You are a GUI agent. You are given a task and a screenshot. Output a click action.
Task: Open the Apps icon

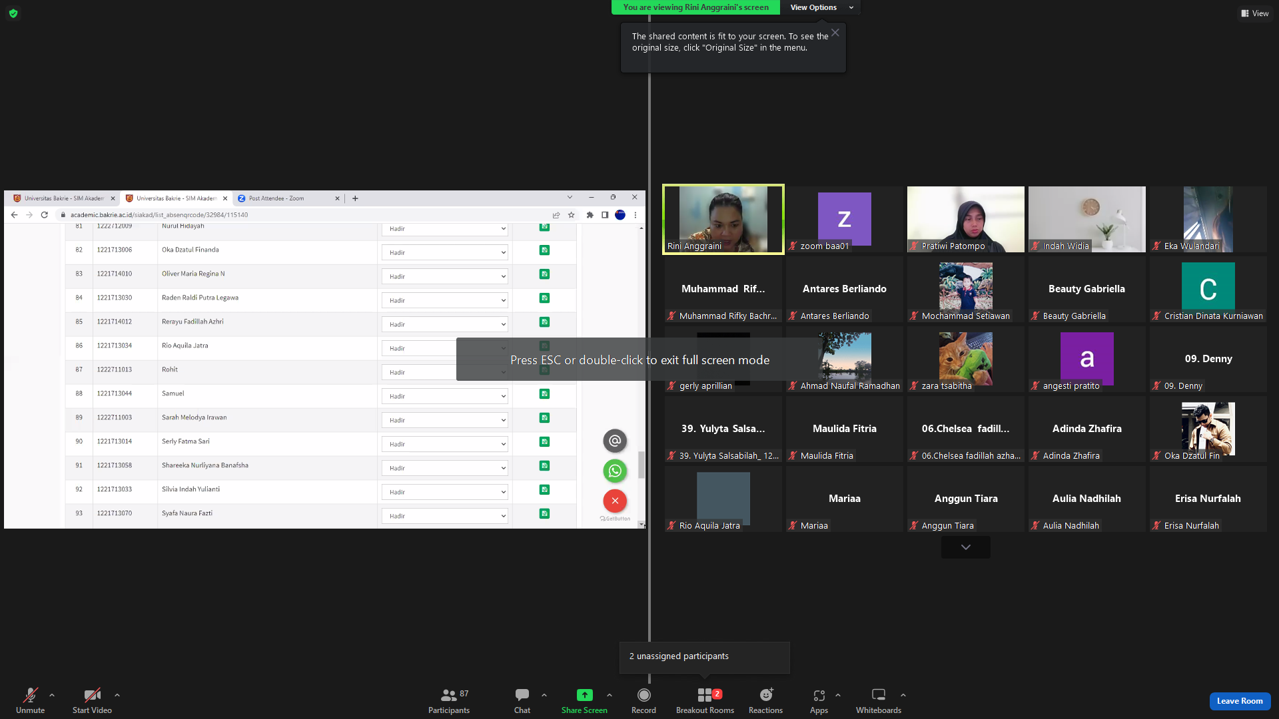819,696
